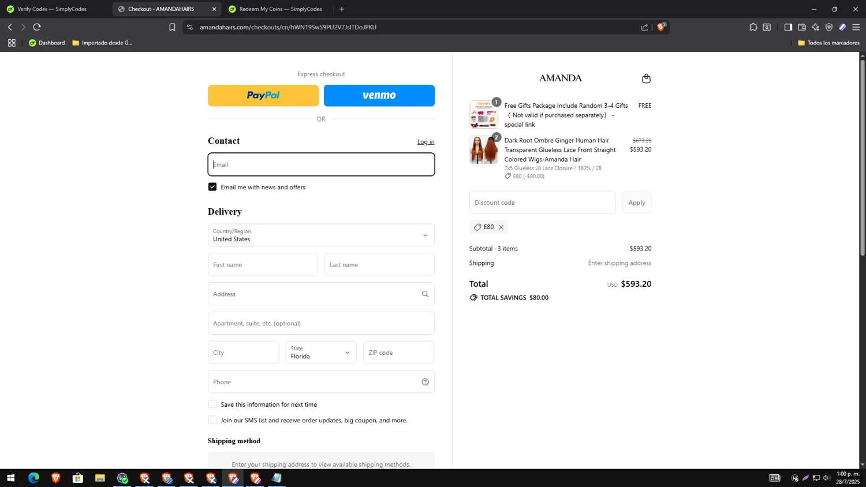Open browser extensions menu
This screenshot has height=487, width=866.
click(753, 27)
